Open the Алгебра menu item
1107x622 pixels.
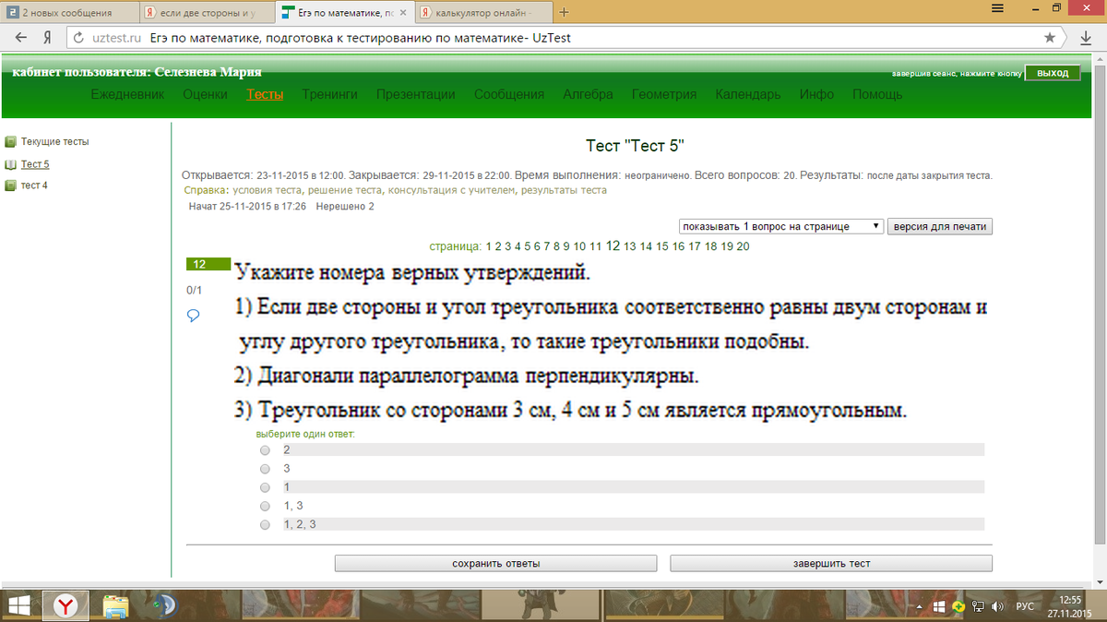tap(588, 94)
